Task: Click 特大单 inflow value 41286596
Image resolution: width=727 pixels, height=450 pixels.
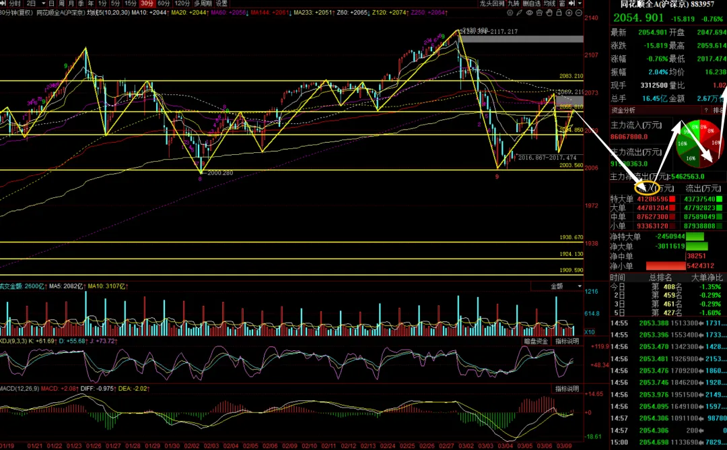Action: (652, 199)
